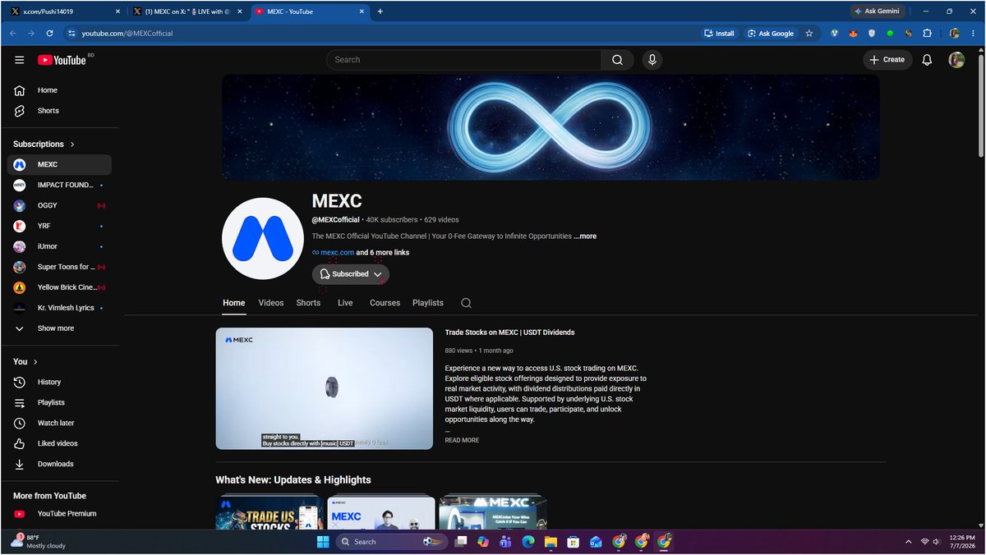
Task: Search within the MEXC channel
Action: pos(466,303)
